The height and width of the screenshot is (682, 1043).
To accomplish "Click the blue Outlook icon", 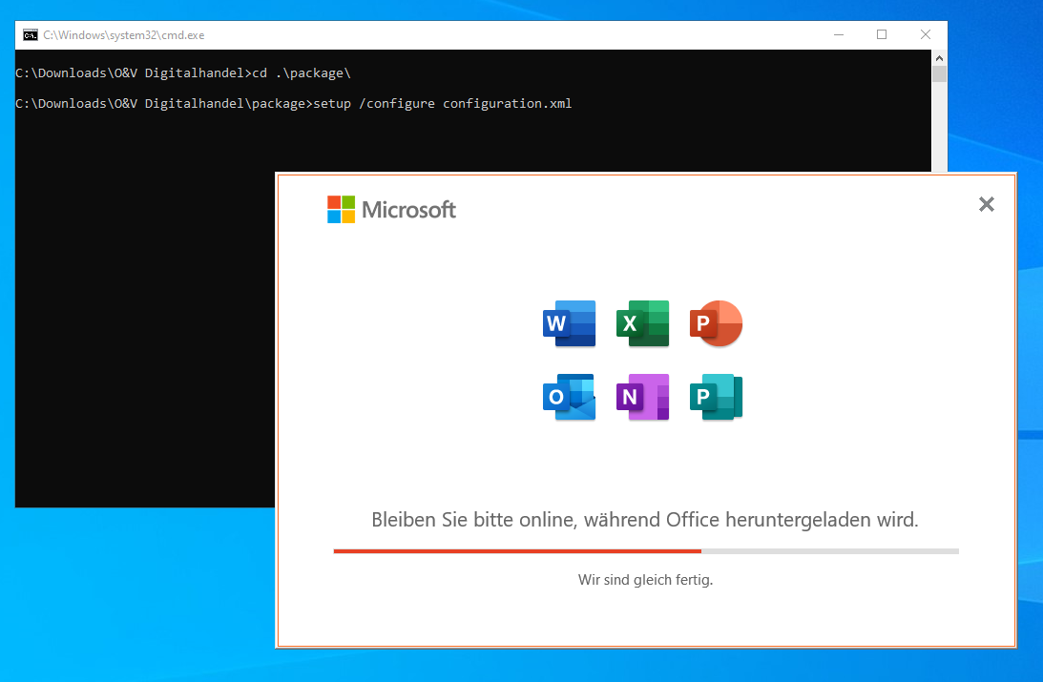I will 569,397.
